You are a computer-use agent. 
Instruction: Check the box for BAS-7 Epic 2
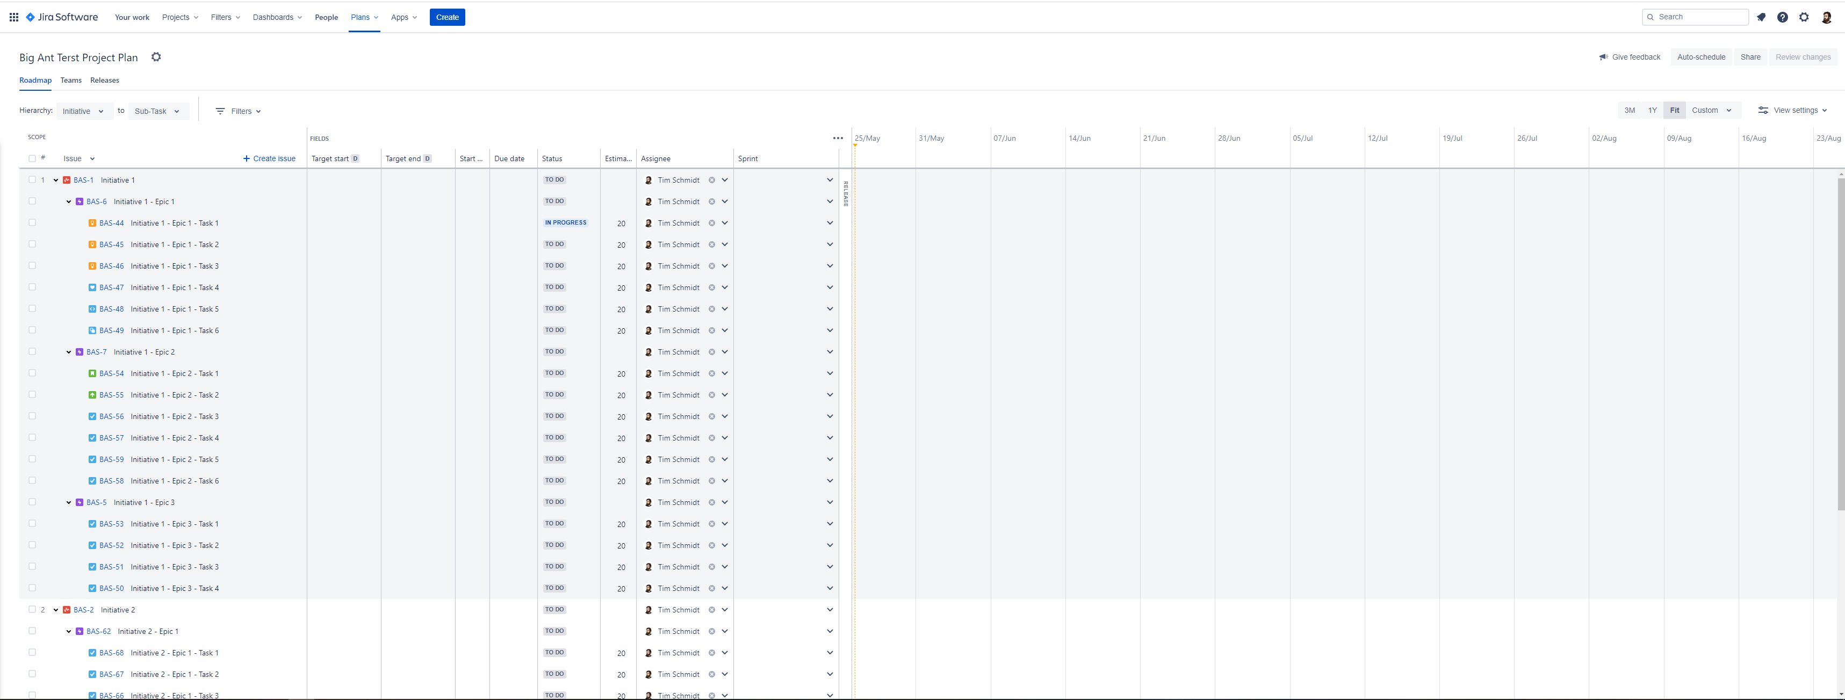(x=32, y=352)
